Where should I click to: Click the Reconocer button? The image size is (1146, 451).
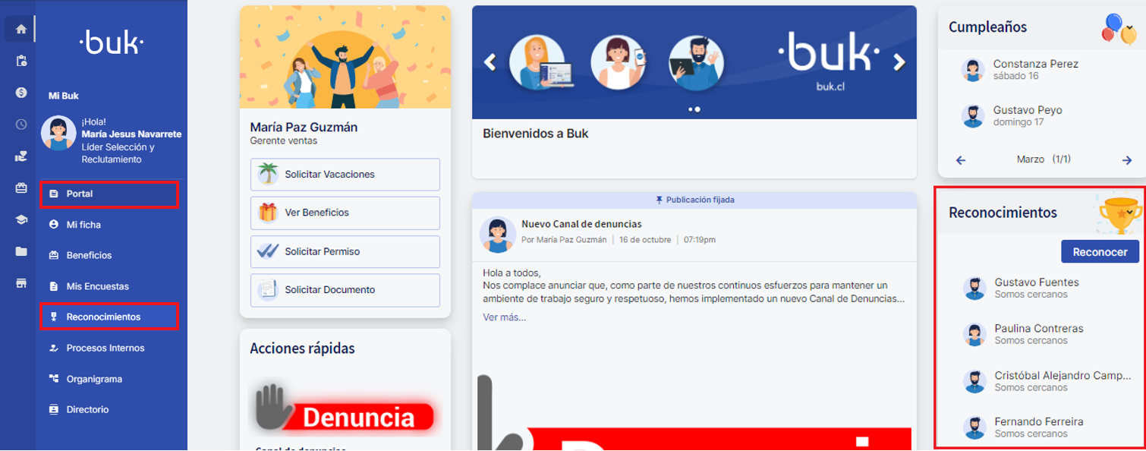tap(1100, 252)
